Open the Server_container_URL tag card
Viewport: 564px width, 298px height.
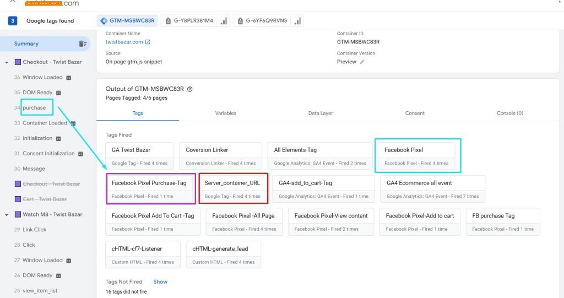click(x=233, y=188)
